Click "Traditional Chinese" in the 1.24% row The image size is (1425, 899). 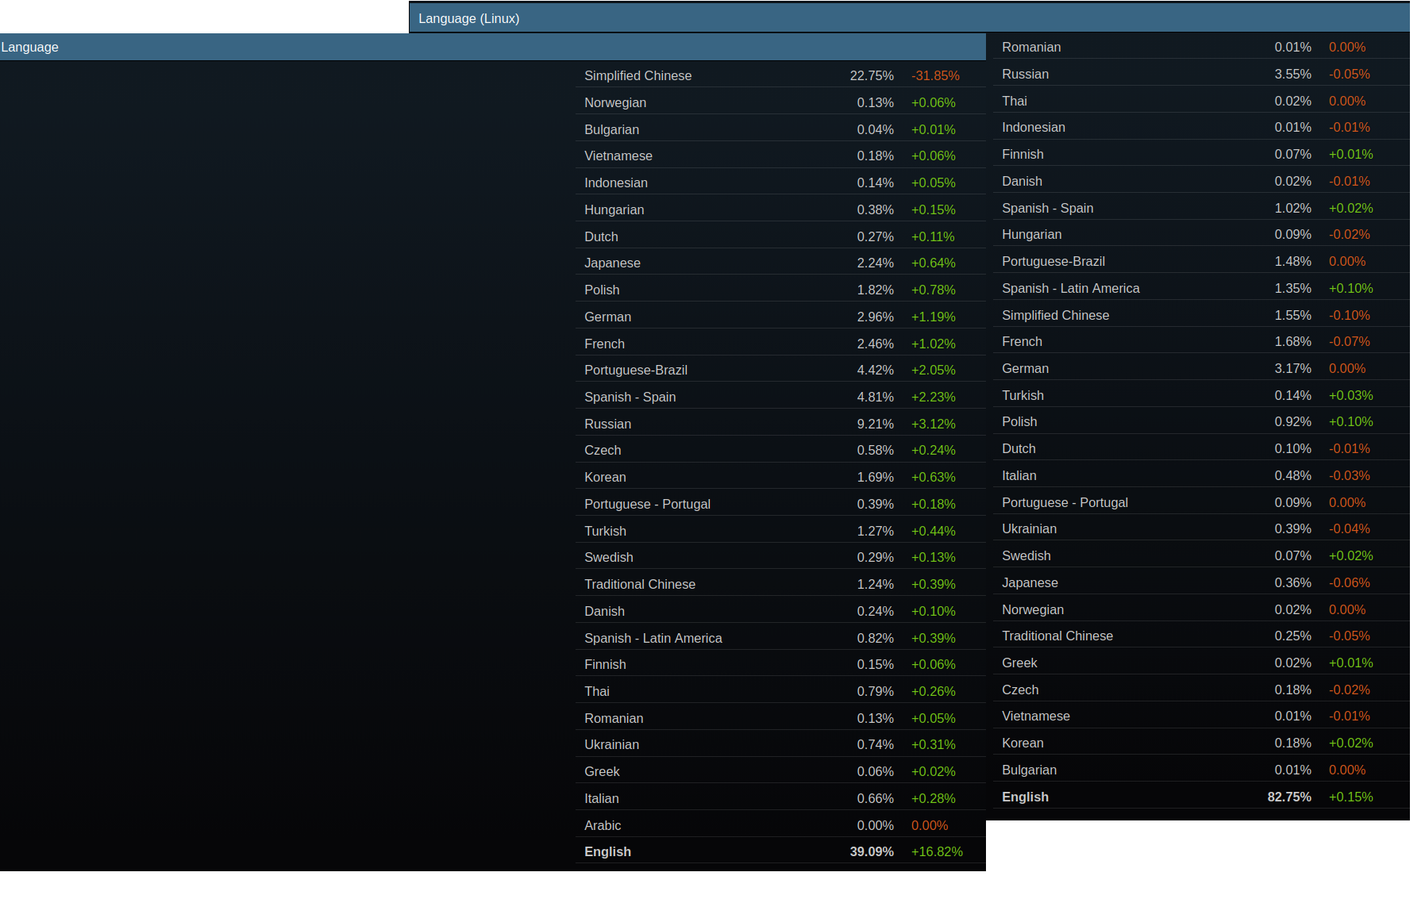[640, 584]
